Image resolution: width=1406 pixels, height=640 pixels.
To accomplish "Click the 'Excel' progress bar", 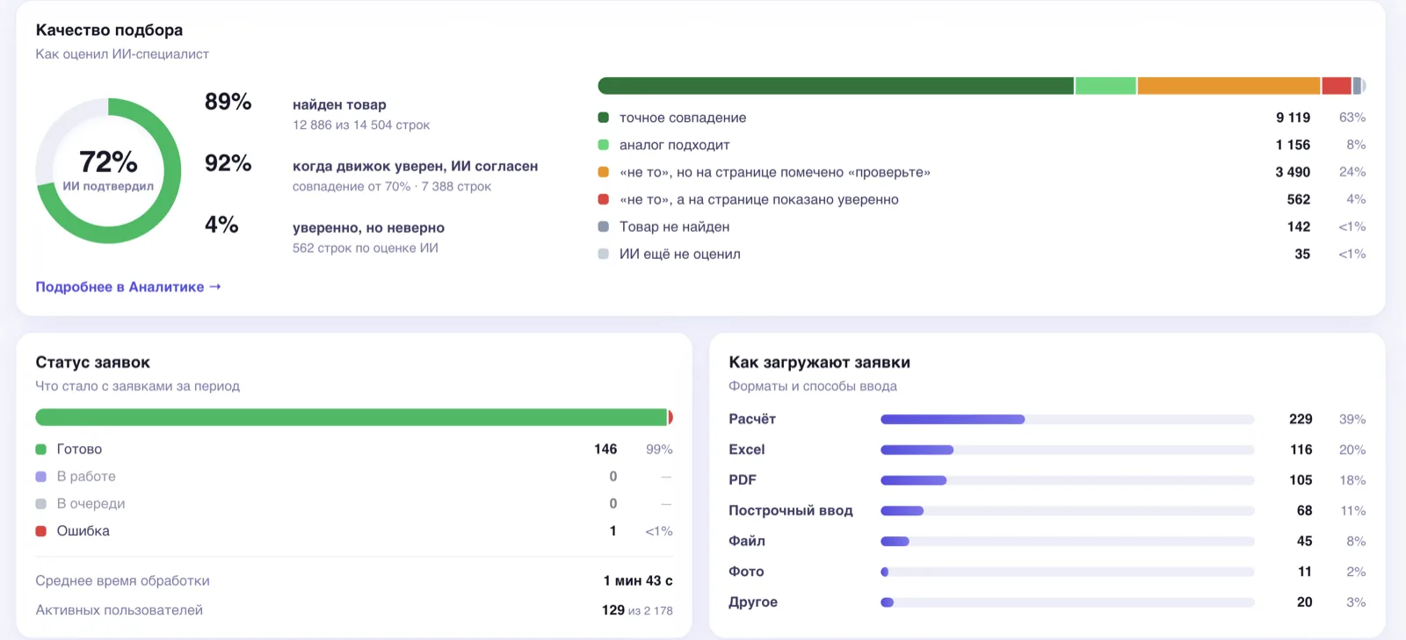I will [1068, 450].
